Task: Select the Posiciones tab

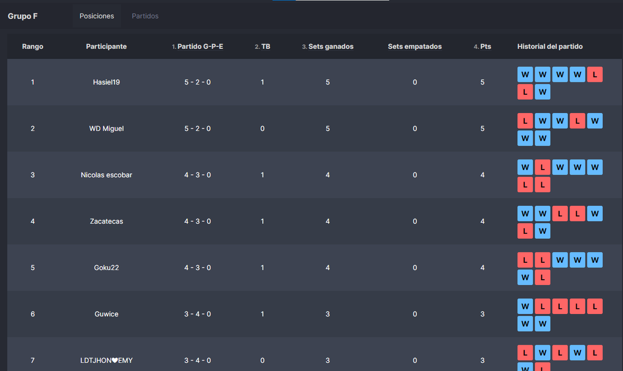Action: tap(97, 16)
